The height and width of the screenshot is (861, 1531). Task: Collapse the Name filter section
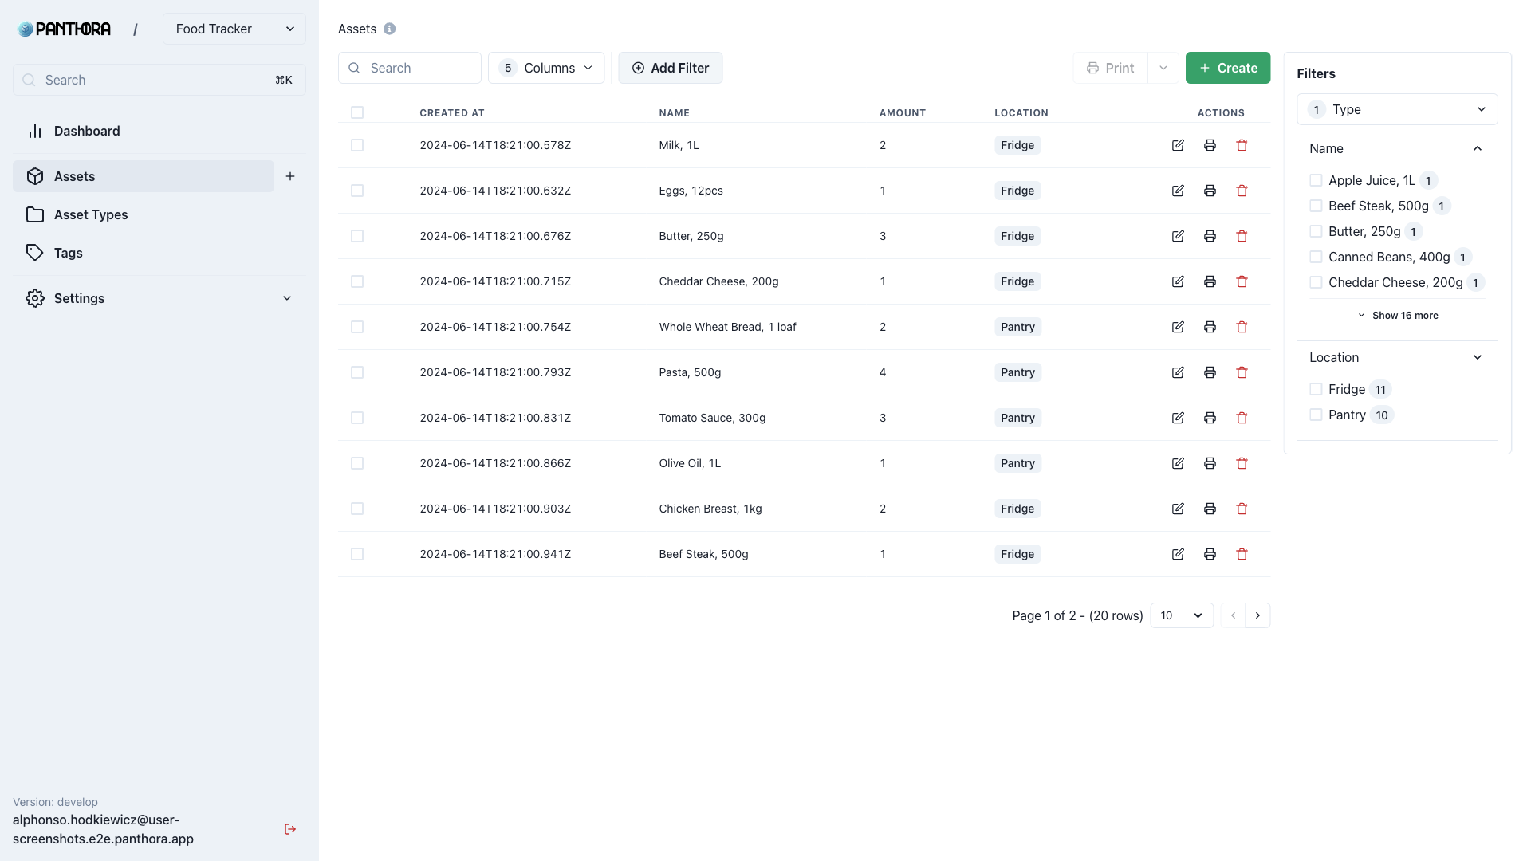coord(1477,148)
